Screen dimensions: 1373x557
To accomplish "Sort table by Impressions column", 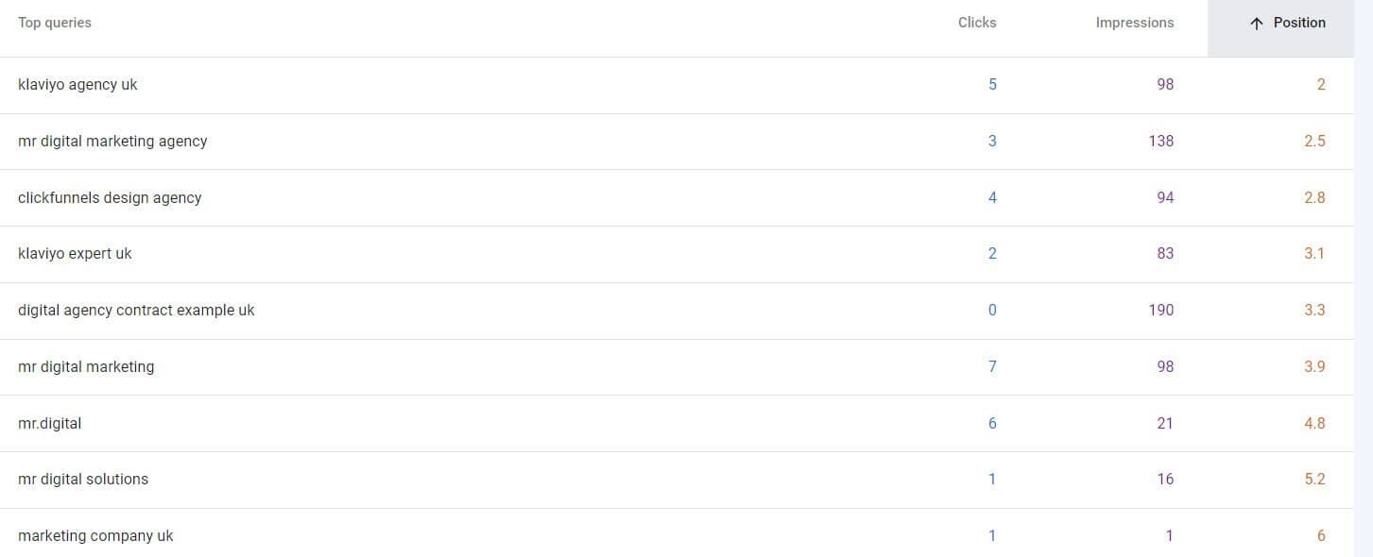I will click(x=1134, y=23).
